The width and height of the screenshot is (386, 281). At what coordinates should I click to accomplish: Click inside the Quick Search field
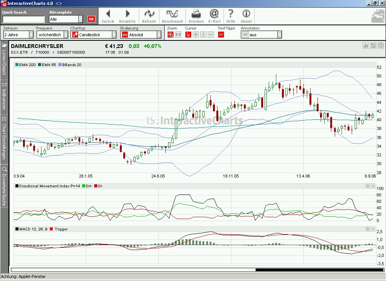(x=23, y=19)
